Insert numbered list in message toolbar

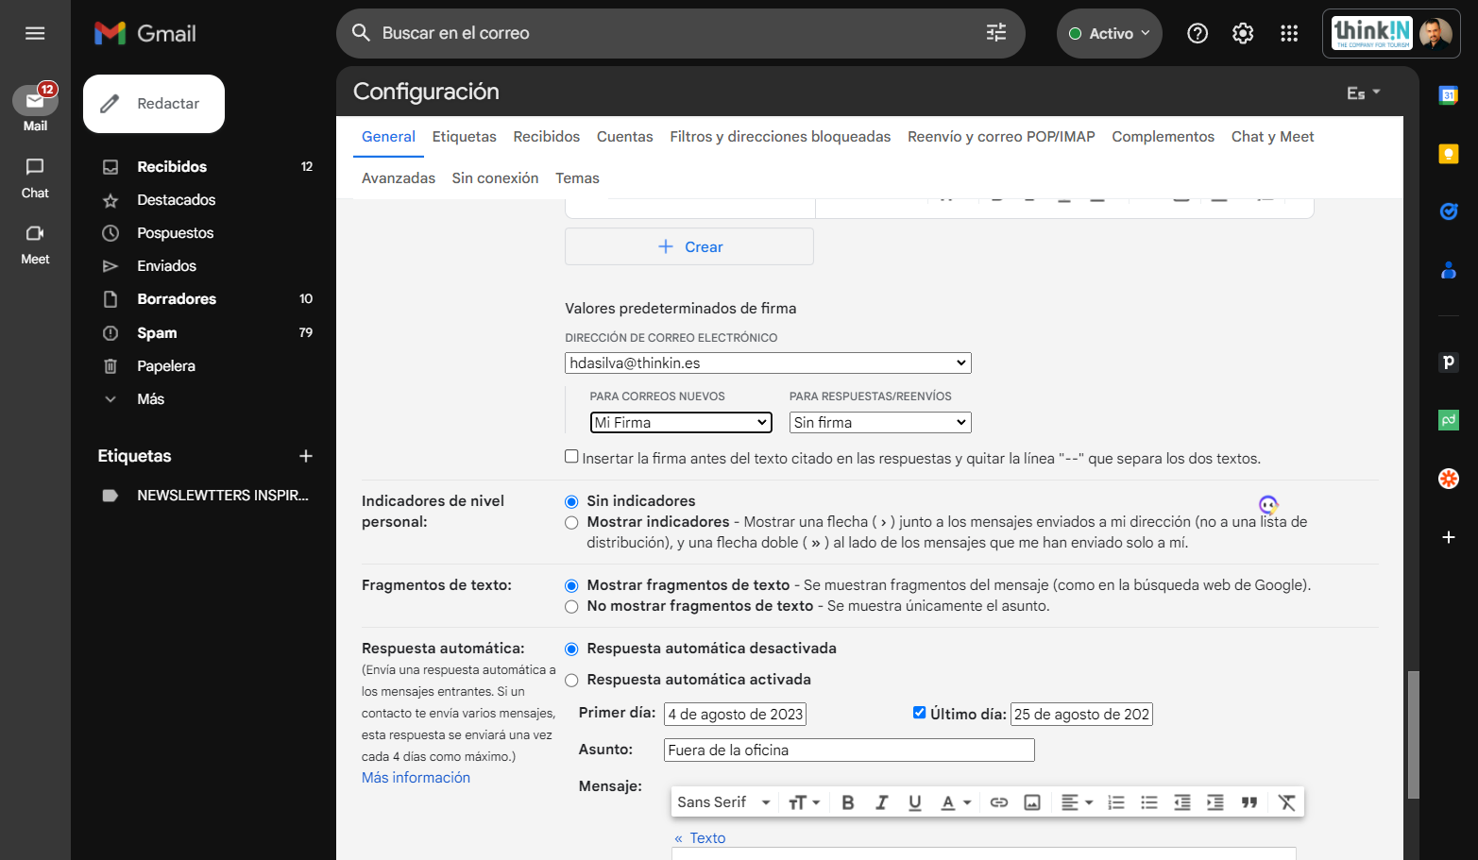[x=1116, y=802]
